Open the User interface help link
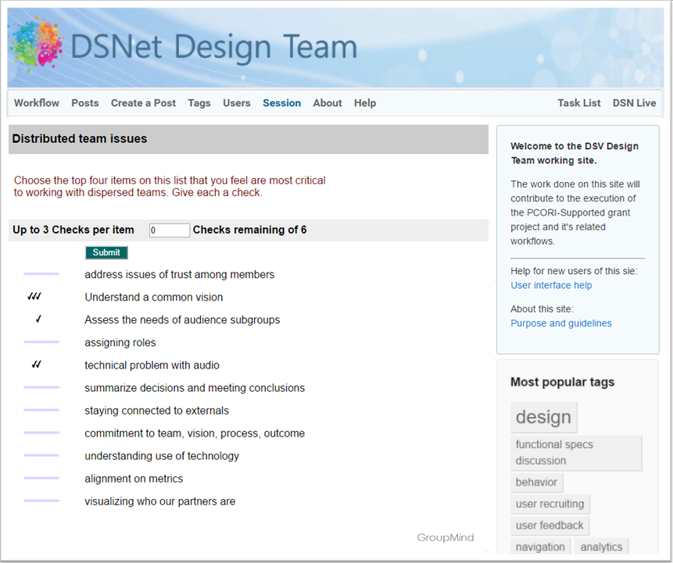This screenshot has width=673, height=563. (551, 286)
